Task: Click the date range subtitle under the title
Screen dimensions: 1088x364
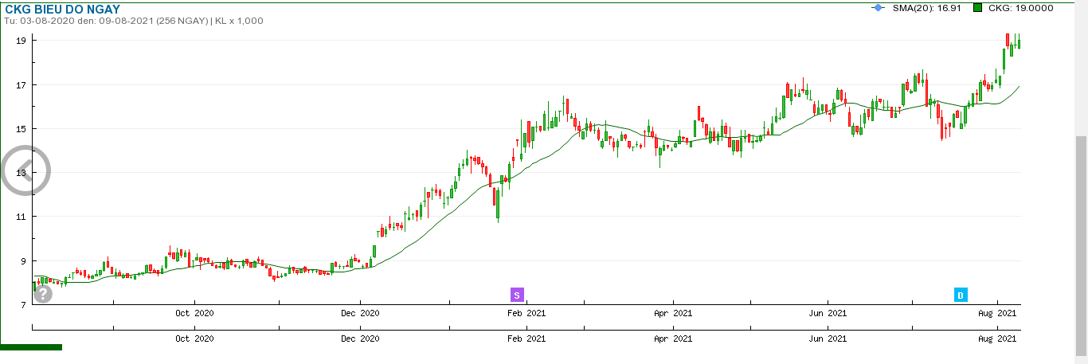Action: [134, 21]
